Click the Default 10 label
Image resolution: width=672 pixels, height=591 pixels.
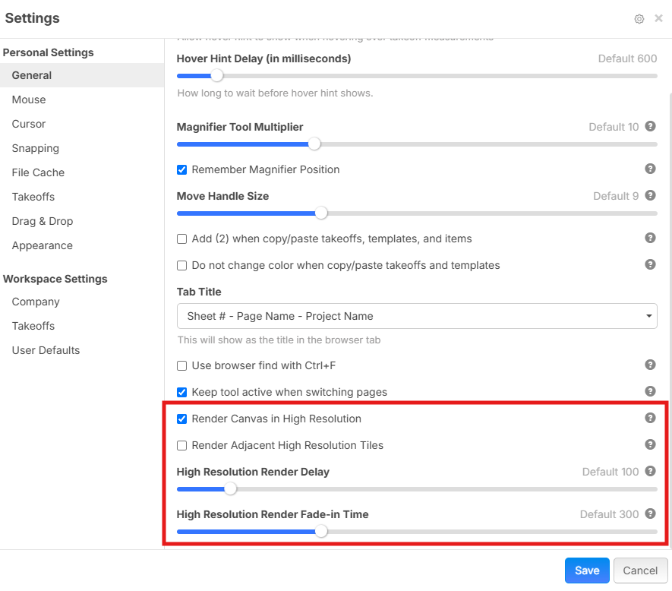coord(614,127)
